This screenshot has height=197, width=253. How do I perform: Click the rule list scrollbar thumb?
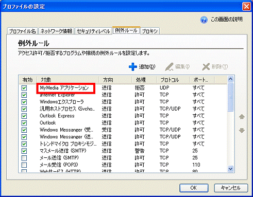230,97
